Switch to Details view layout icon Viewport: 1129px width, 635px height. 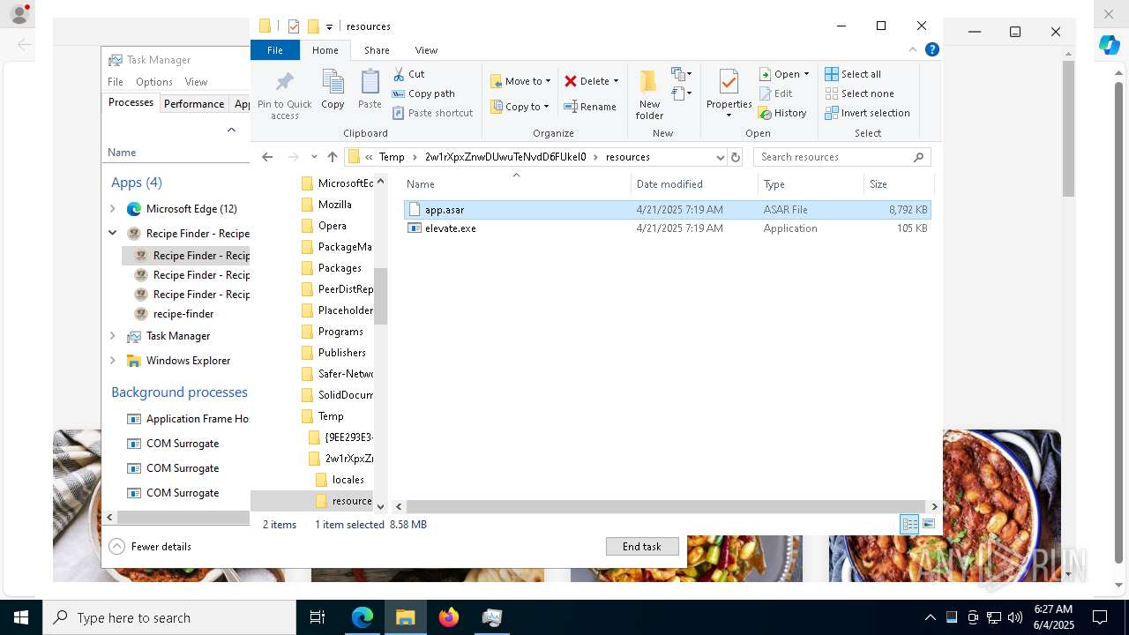click(x=908, y=524)
